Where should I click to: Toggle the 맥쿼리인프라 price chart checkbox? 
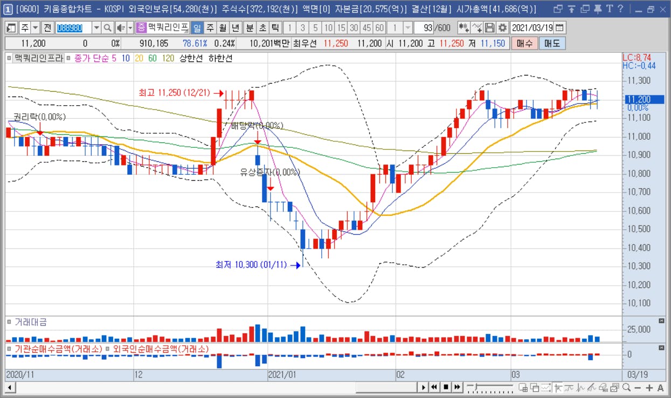click(x=9, y=58)
